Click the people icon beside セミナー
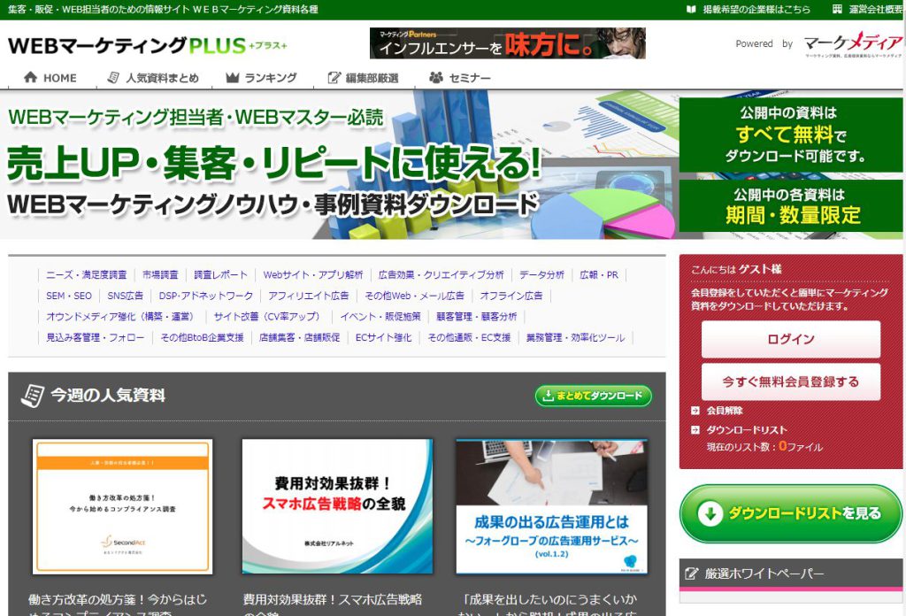This screenshot has width=906, height=616. tap(436, 78)
